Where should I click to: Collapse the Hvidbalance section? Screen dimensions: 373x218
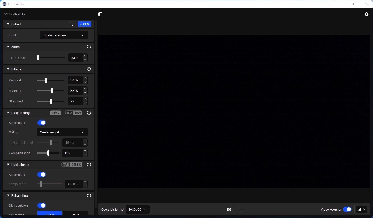click(x=8, y=165)
